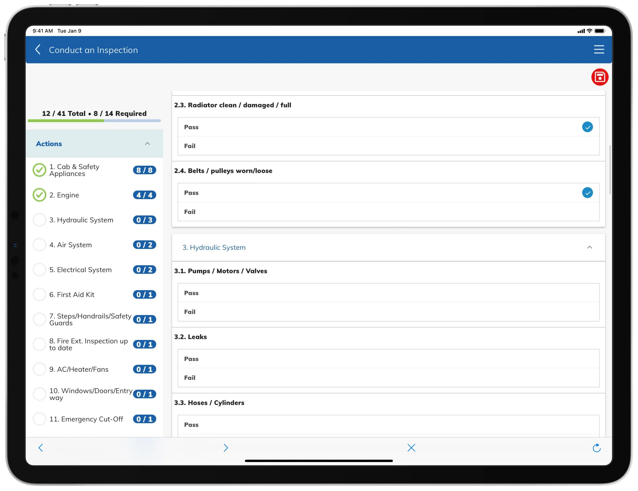The image size is (638, 491).
Task: Click the bottom bar forward arrow
Action: [x=225, y=447]
